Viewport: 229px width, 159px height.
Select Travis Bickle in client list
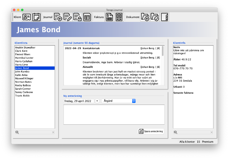pos(35,95)
